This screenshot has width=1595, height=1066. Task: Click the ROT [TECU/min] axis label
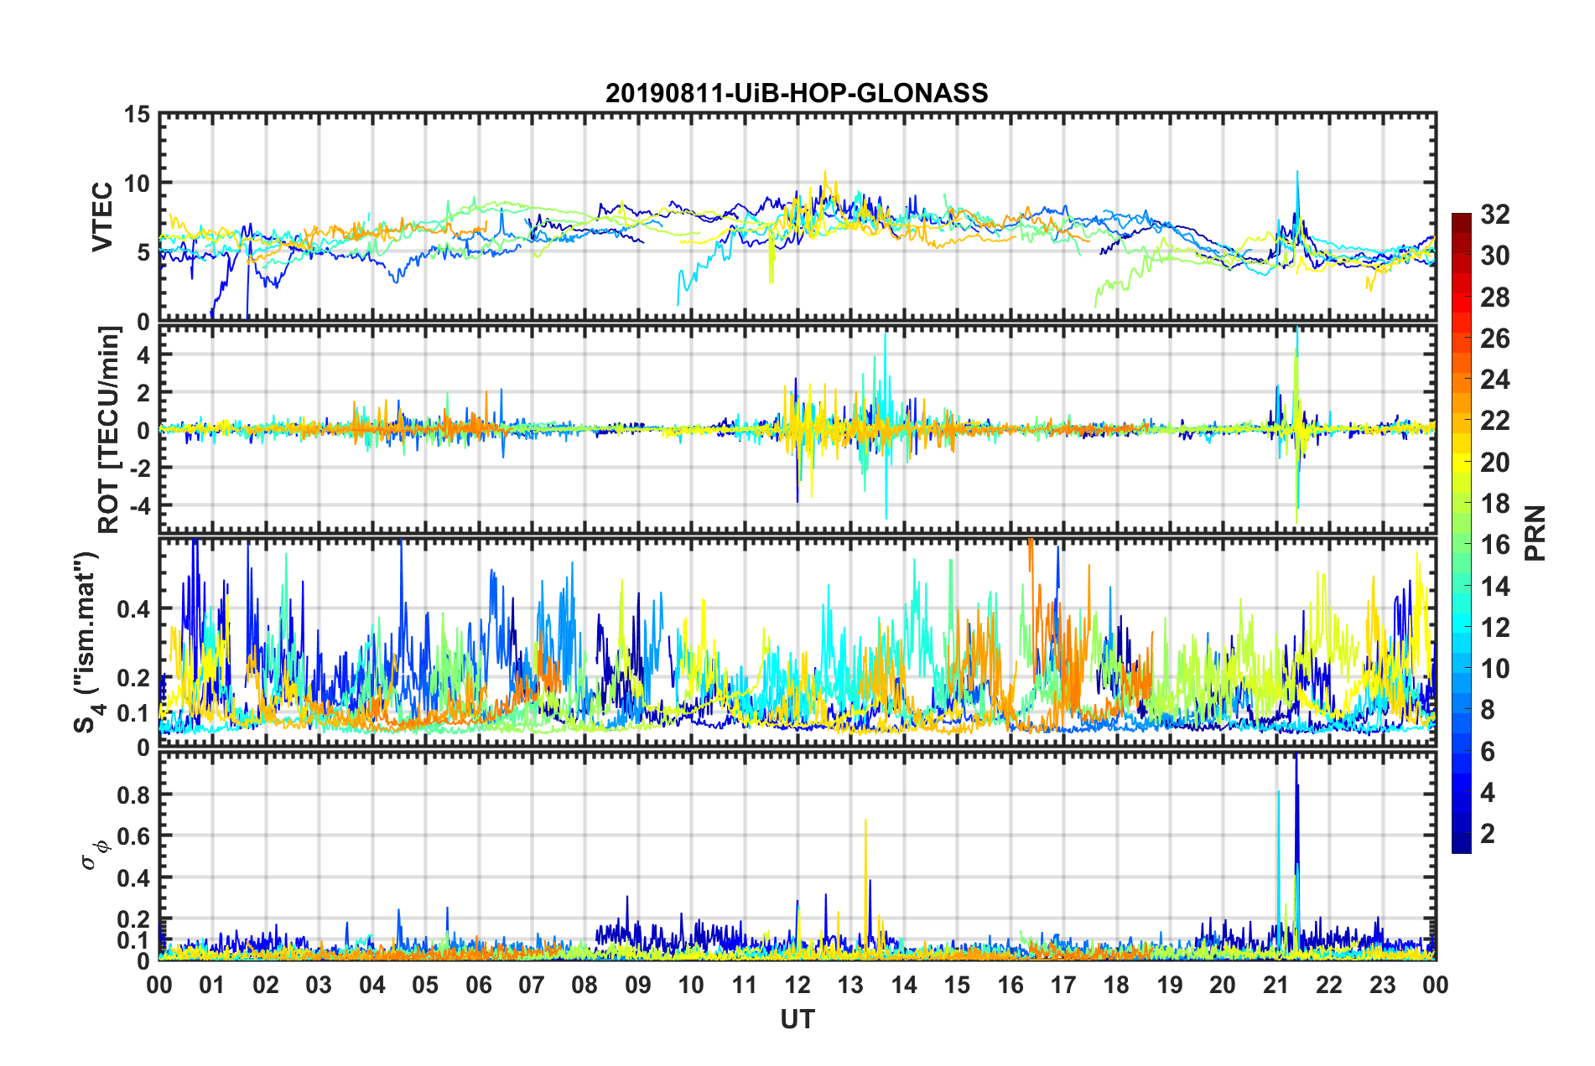(x=109, y=429)
